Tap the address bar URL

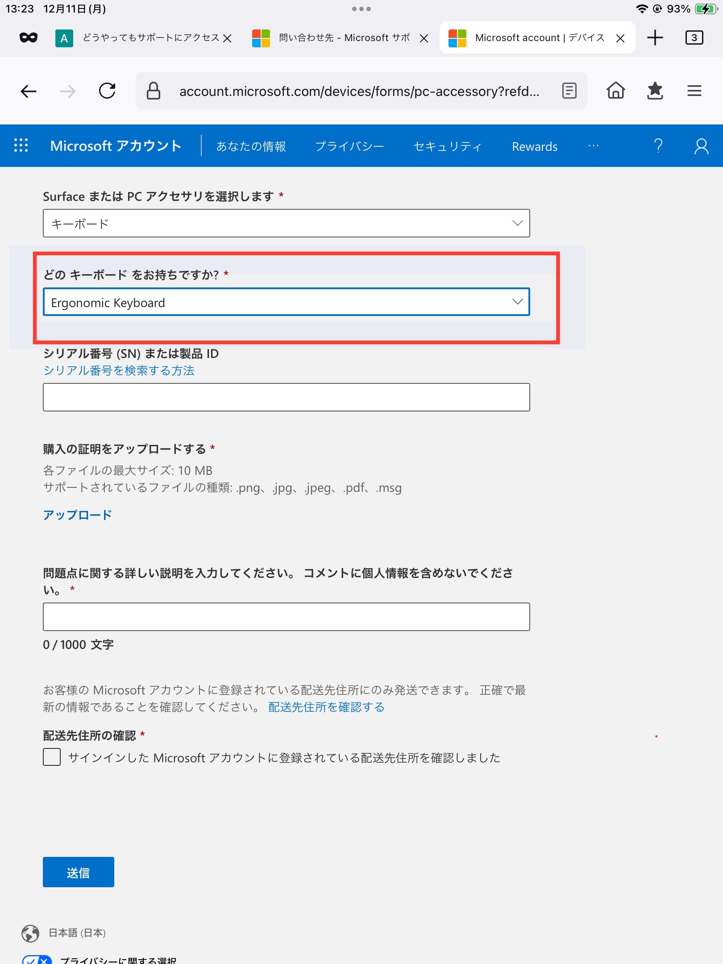359,91
